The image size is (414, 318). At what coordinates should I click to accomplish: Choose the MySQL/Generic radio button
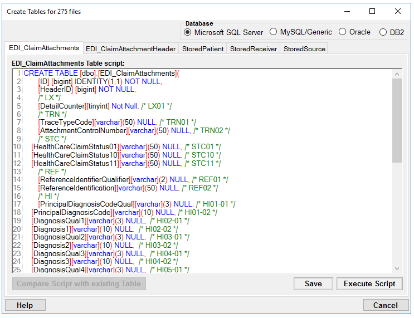click(x=274, y=32)
